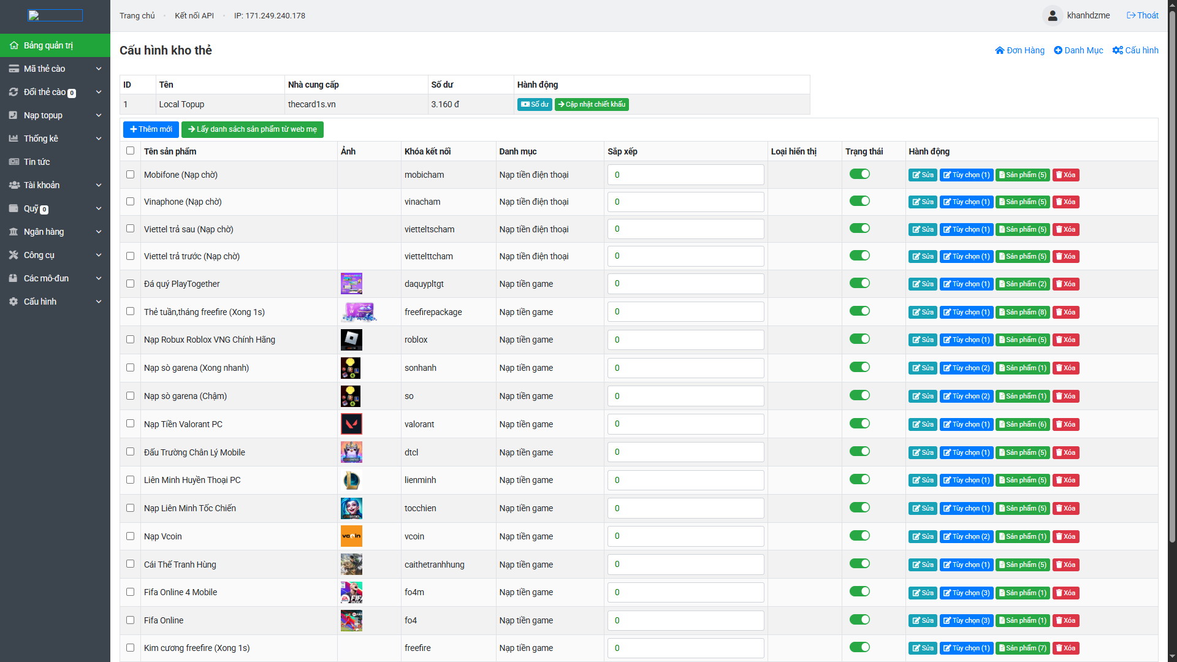
Task: Click sort order field for Vinaphone row
Action: click(x=685, y=202)
